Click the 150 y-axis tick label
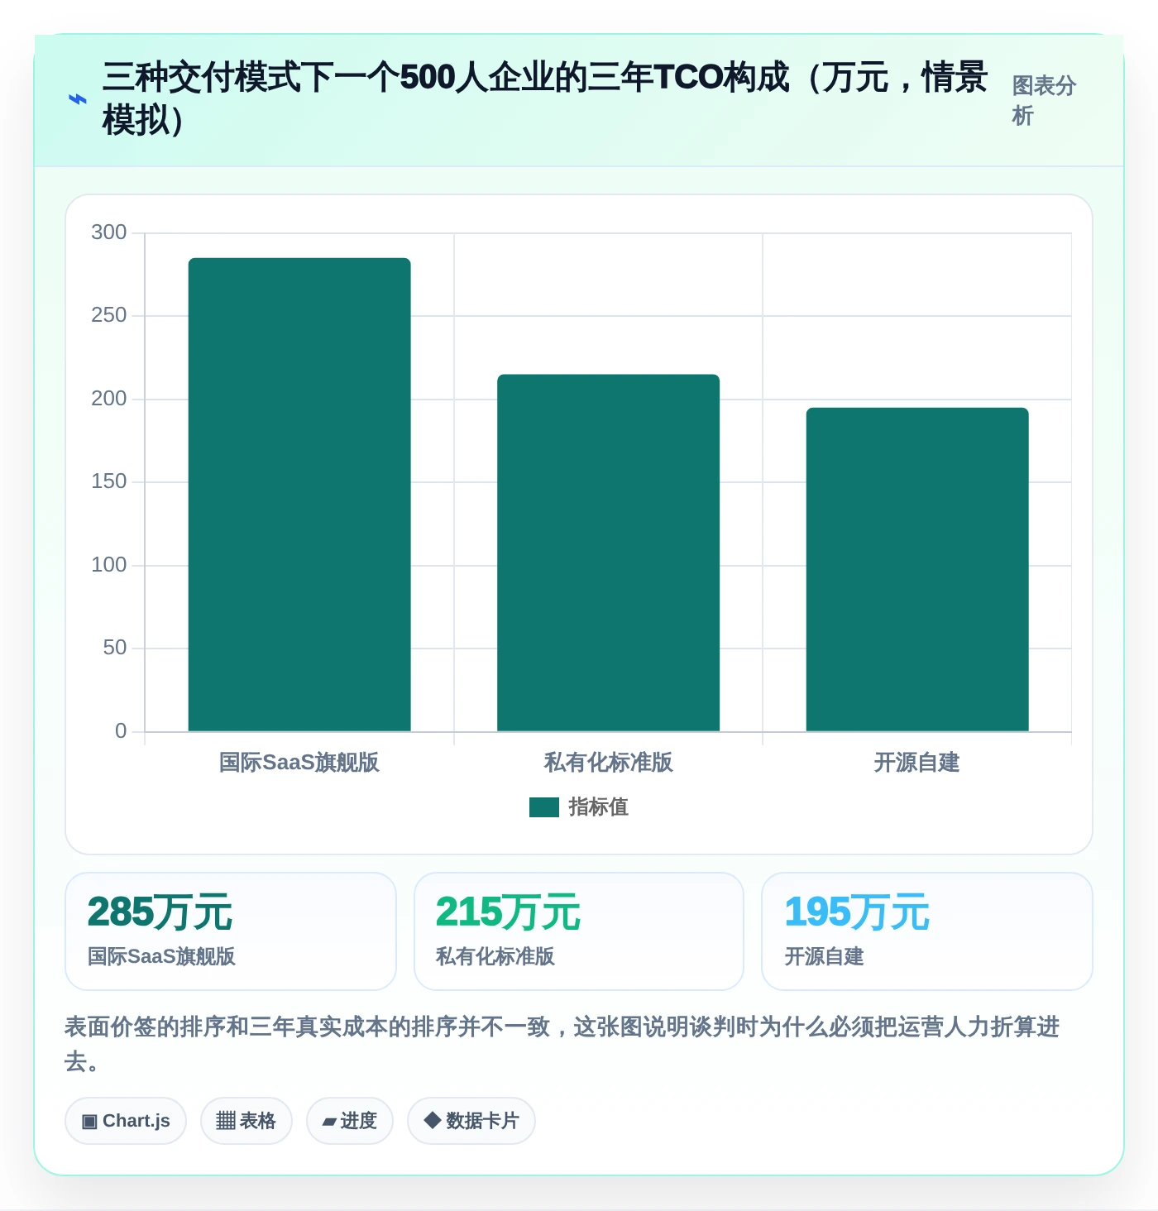The image size is (1158, 1211). [x=109, y=481]
